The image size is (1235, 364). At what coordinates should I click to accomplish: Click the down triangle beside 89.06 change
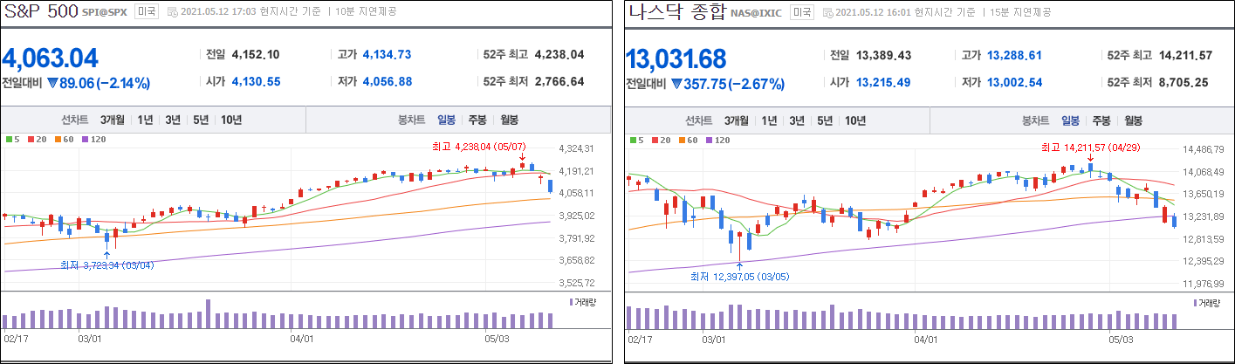[52, 84]
